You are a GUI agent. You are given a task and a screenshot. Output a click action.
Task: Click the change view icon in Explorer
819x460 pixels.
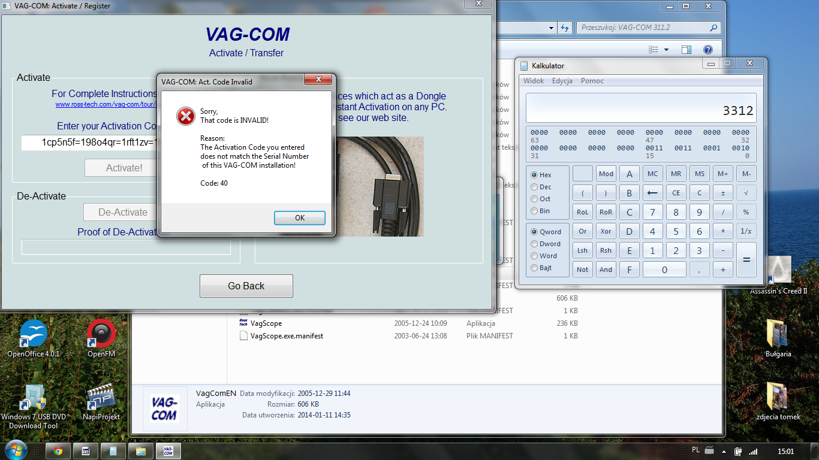click(x=653, y=50)
